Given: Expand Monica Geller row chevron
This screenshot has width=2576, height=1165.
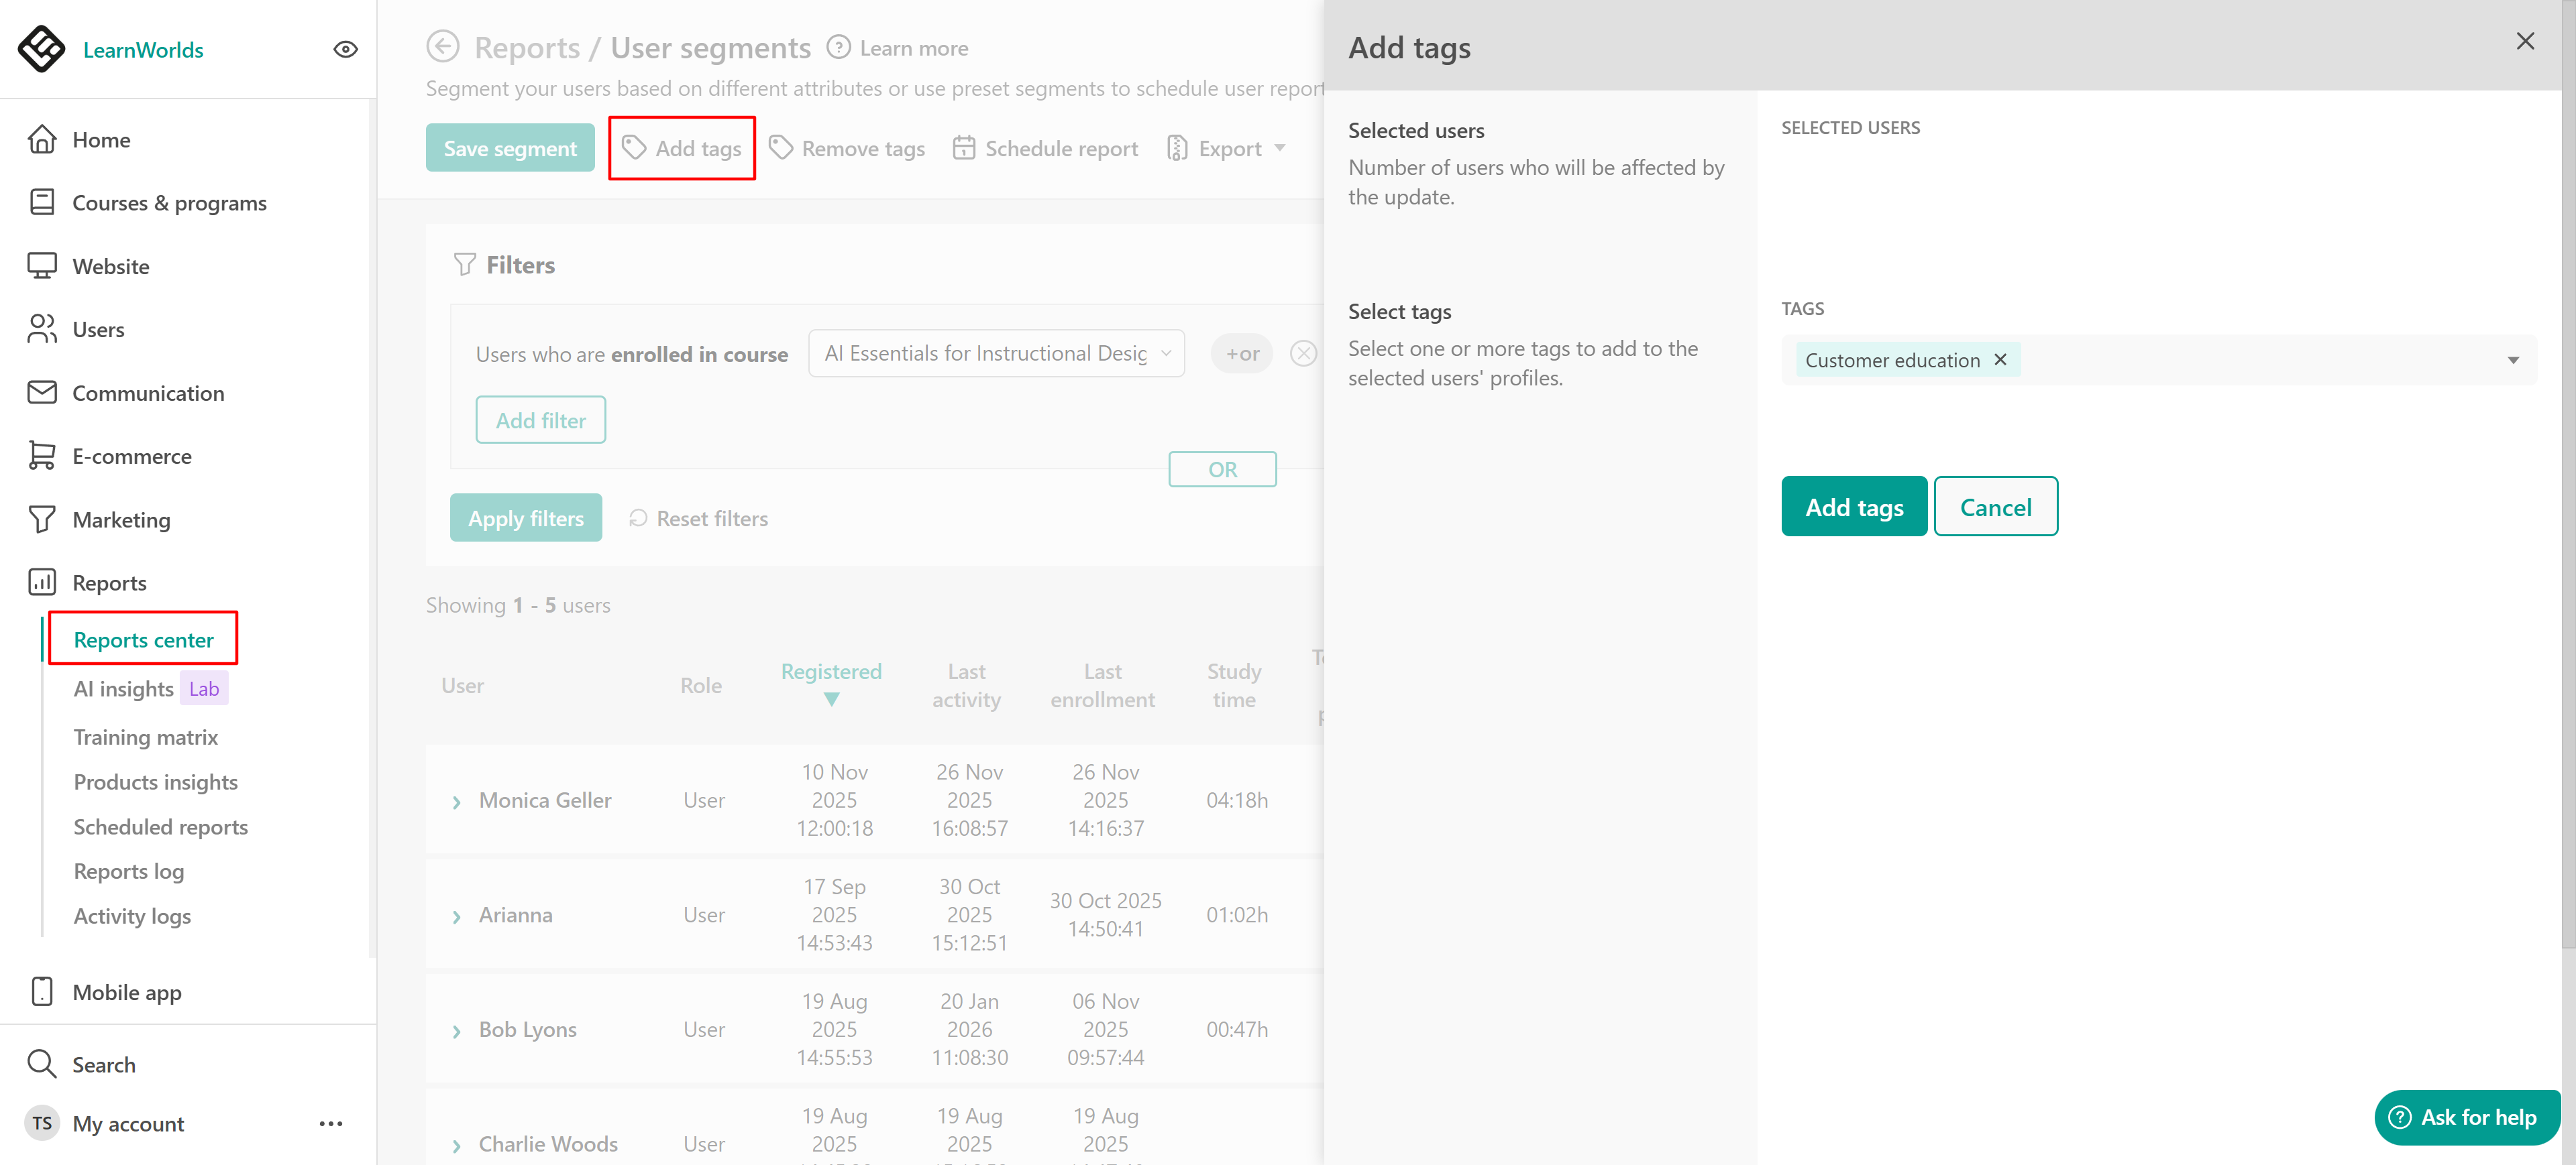Looking at the screenshot, I should click(457, 801).
